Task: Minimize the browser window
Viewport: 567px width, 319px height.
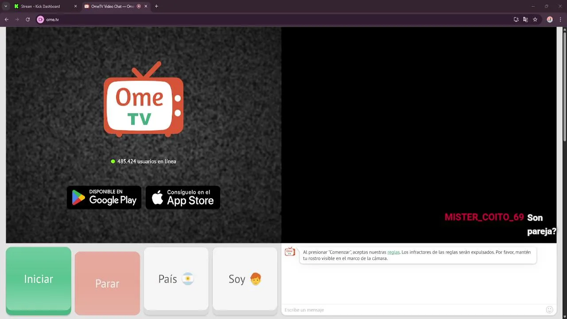Action: (533, 6)
